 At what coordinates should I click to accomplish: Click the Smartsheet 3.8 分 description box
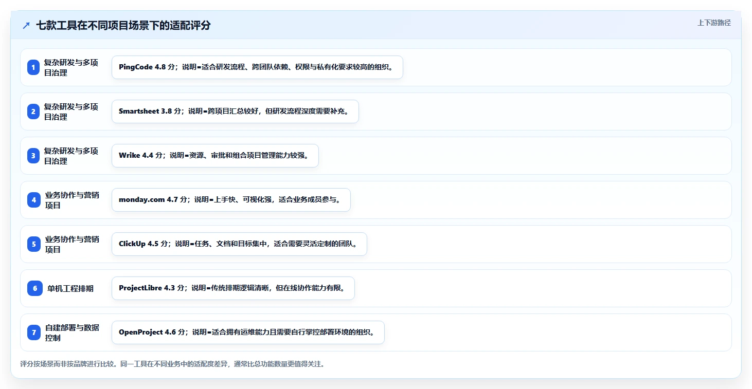235,112
